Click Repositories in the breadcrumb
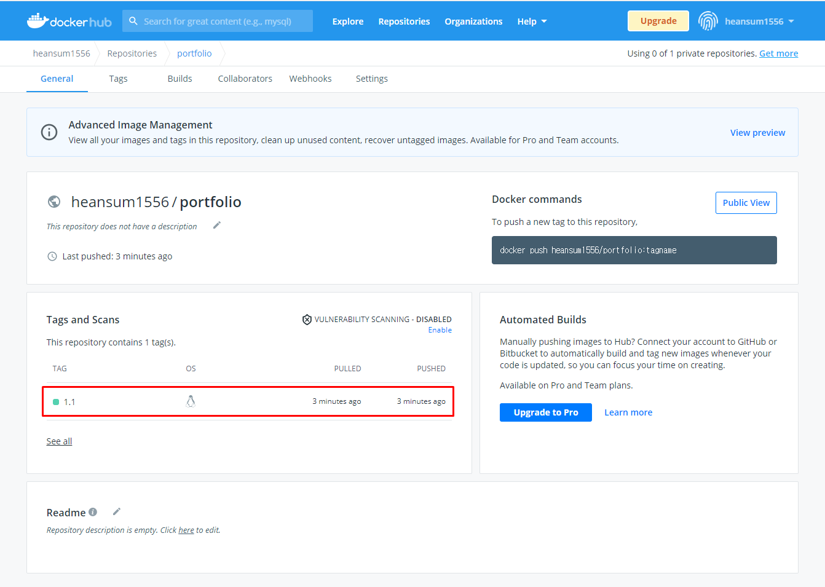This screenshot has height=587, width=825. [132, 53]
